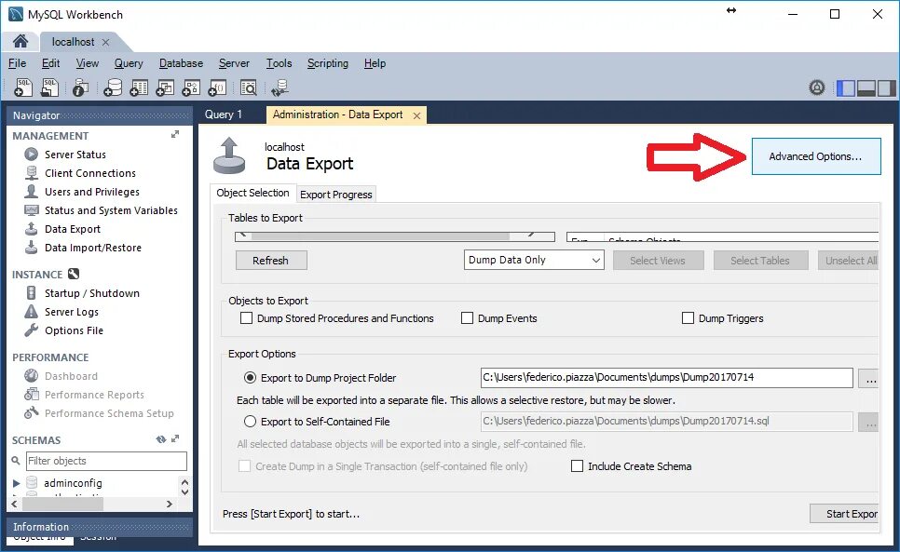Open the Database menu

point(181,63)
